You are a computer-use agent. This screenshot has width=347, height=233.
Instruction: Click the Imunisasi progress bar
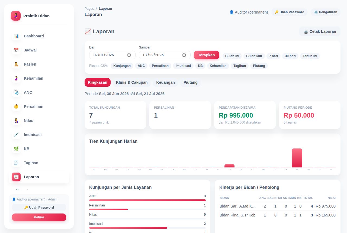pos(147,228)
